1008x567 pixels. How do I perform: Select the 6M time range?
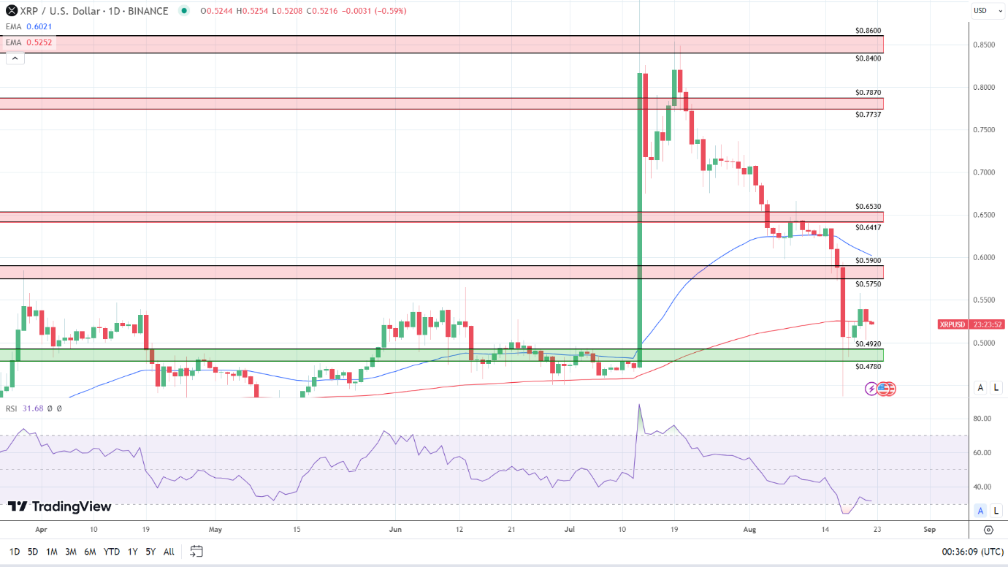[x=90, y=552]
